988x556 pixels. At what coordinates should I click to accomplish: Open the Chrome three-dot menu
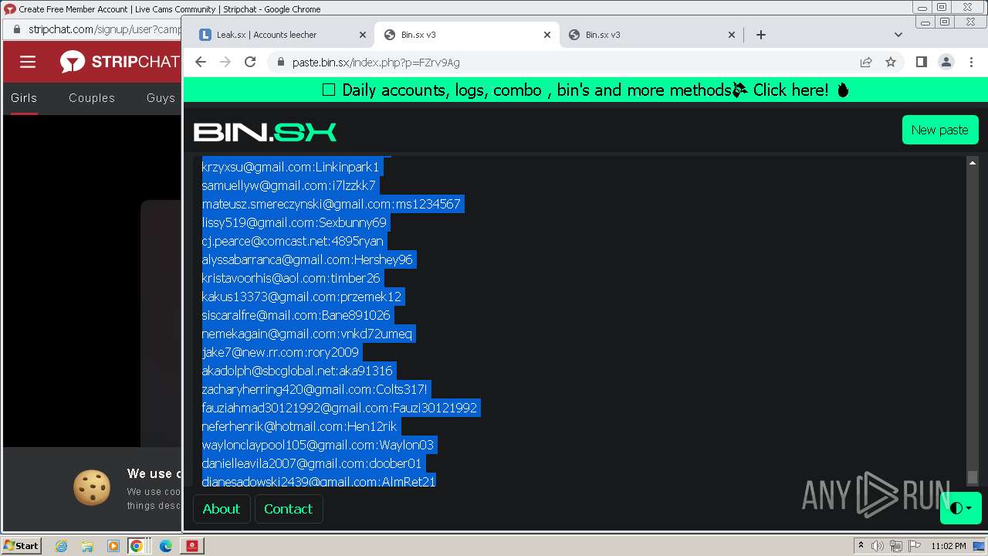coord(971,62)
